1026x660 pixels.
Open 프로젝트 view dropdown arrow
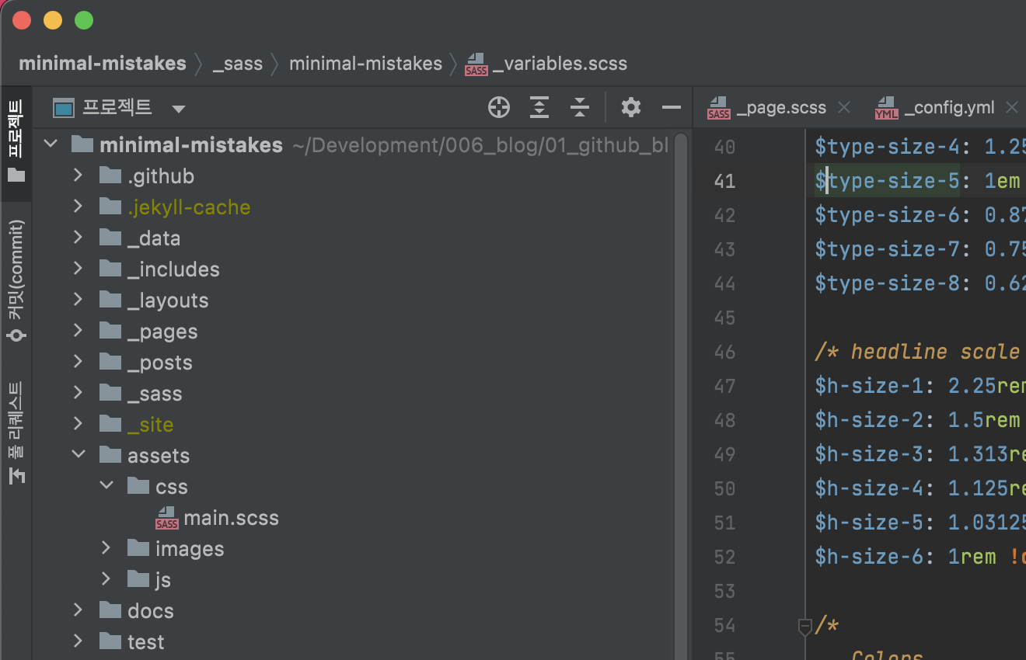179,109
